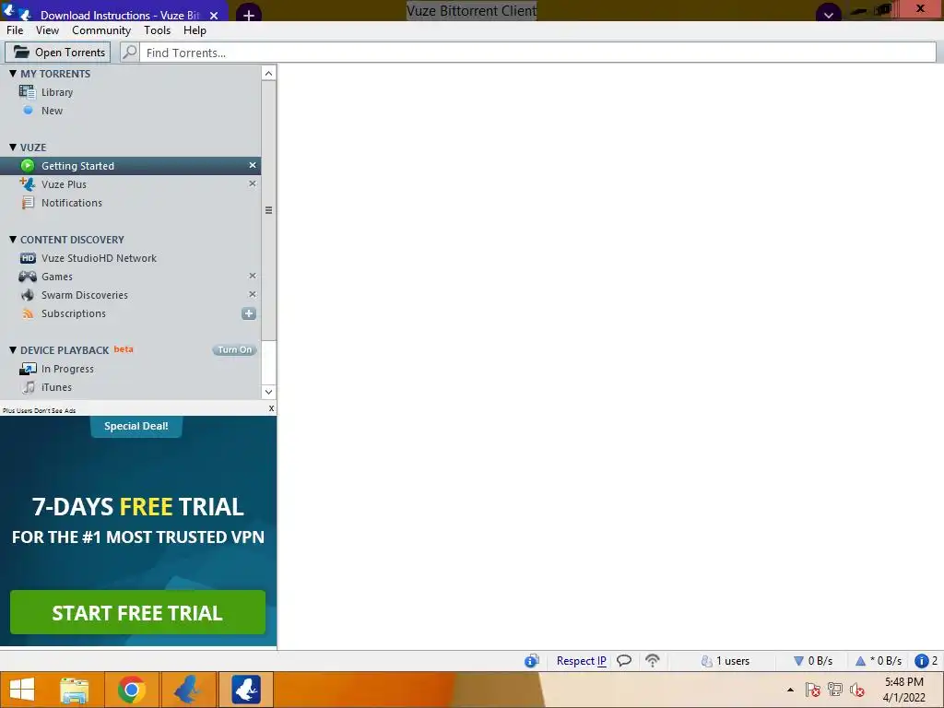944x708 pixels.
Task: Open the blue info alerts icon
Action: (x=921, y=661)
